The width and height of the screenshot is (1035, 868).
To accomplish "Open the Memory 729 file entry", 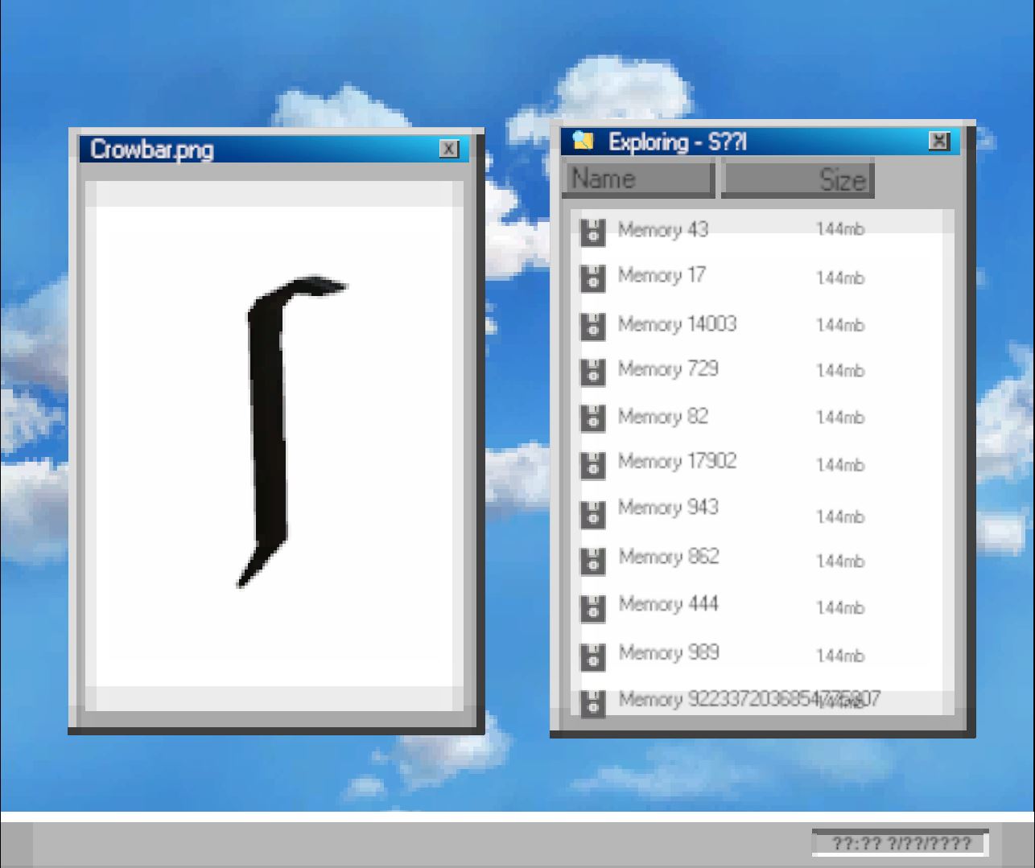I will (x=668, y=369).
